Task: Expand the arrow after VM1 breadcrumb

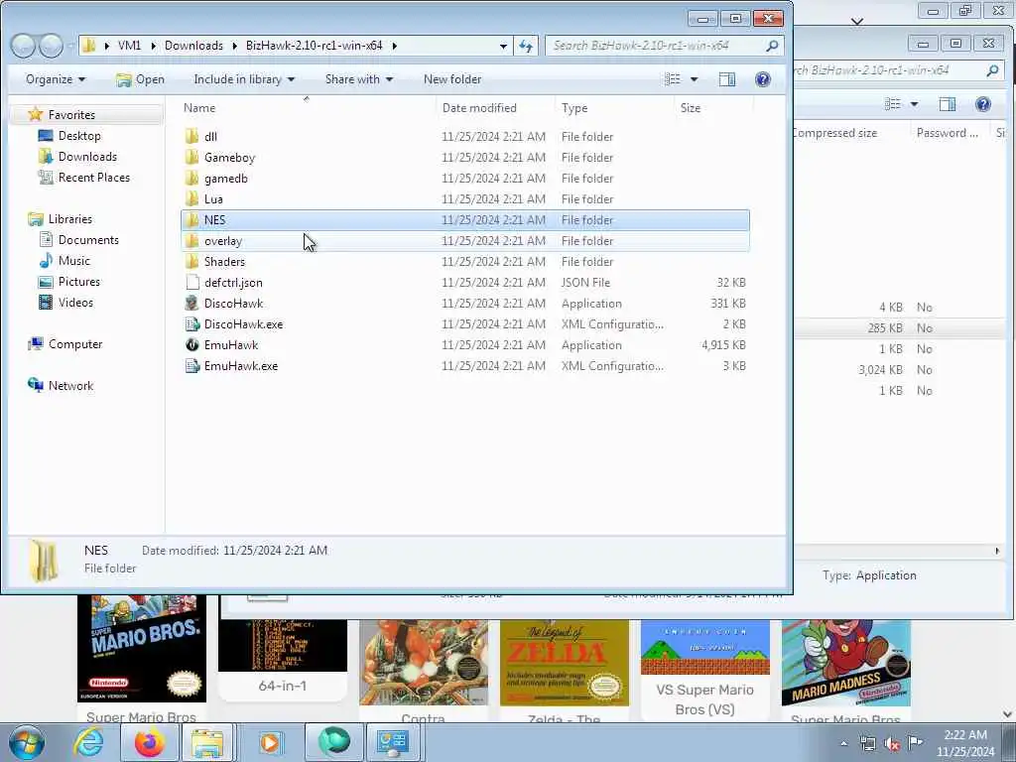Action: (x=154, y=46)
